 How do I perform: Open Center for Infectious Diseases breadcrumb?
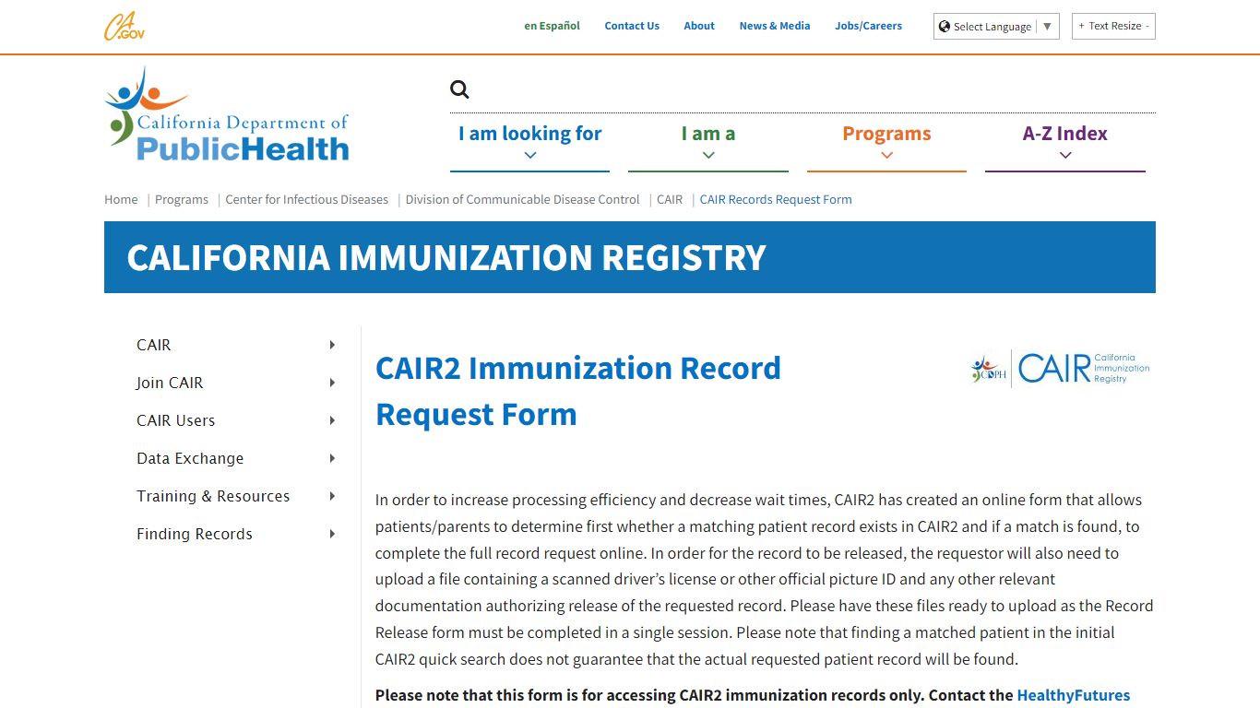click(307, 199)
